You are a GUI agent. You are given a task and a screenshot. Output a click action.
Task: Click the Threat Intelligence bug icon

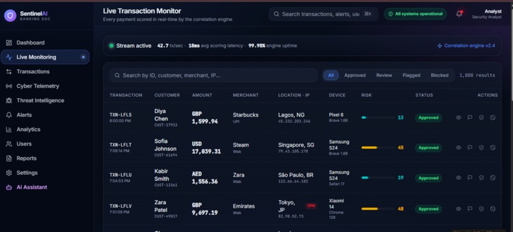point(9,100)
